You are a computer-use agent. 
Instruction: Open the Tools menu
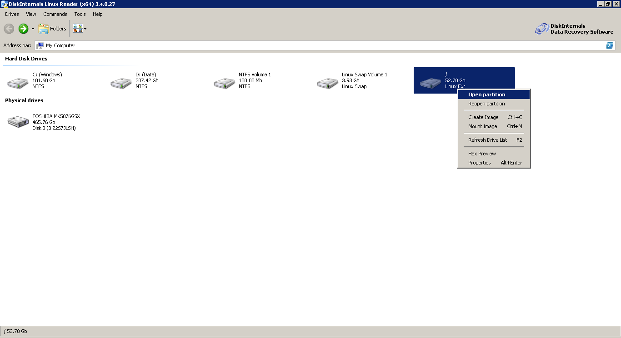pyautogui.click(x=80, y=14)
